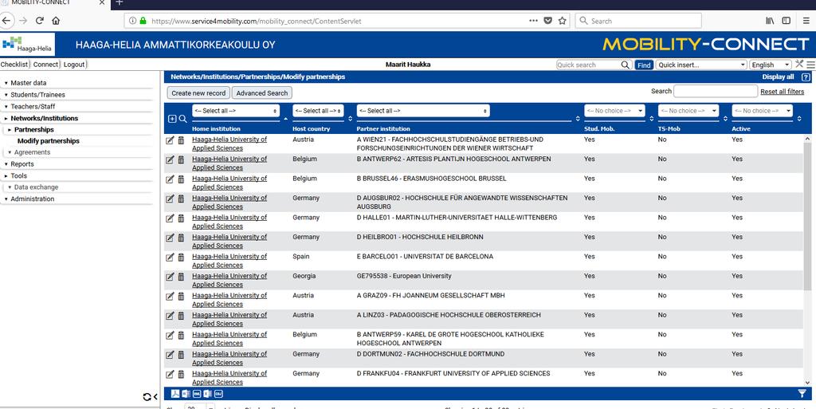Open Advanced Search
816x409 pixels.
(x=261, y=92)
